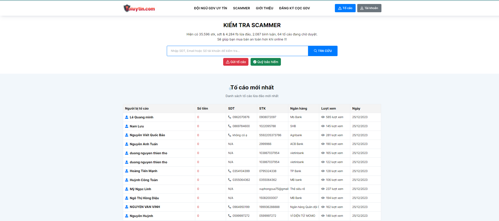The height and width of the screenshot is (221, 499).
Task: Open report for Nam Lưu
Action: [x=137, y=126]
